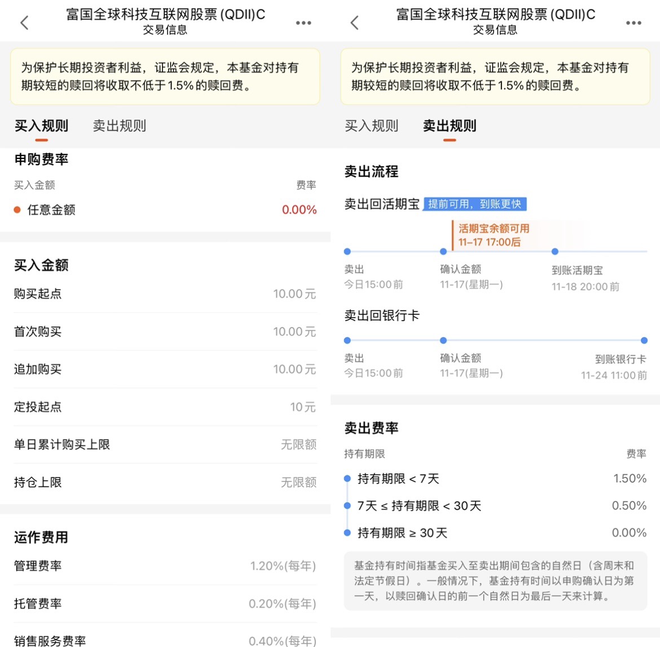660x647 pixels.
Task: Tap the 0.50% redemption fee value
Action: pos(630,506)
